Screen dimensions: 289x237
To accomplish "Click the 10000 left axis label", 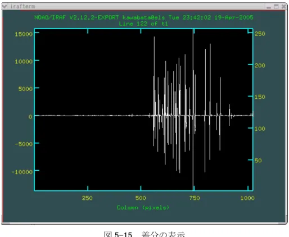I will (24, 61).
